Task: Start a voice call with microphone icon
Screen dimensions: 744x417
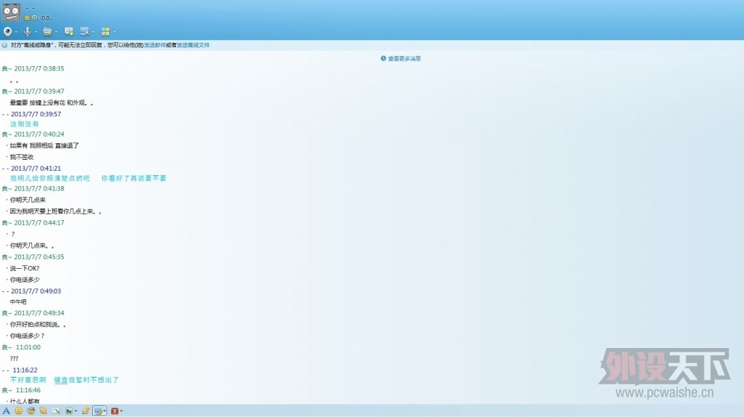Action: coord(28,32)
